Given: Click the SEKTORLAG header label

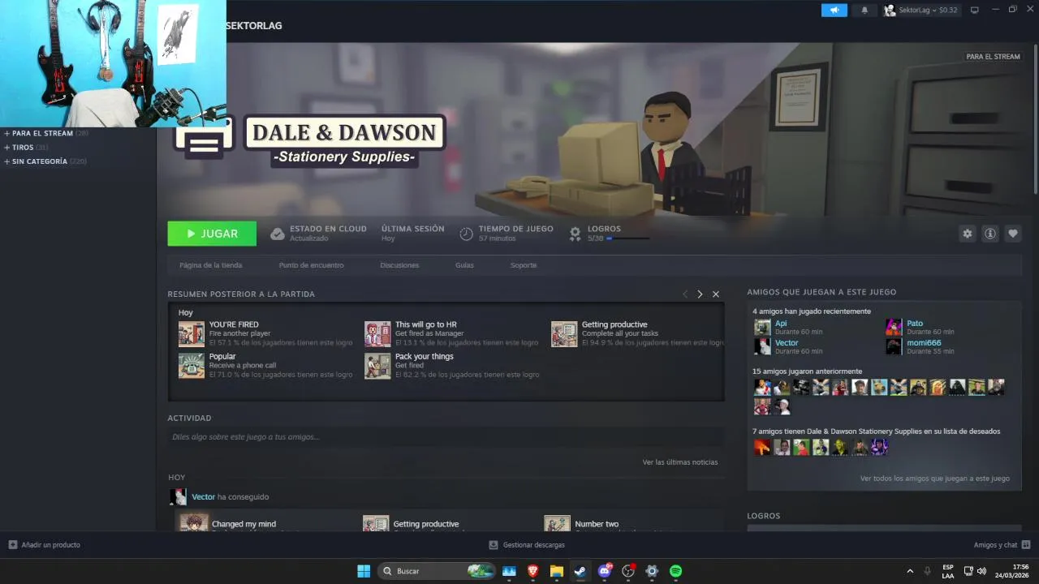Looking at the screenshot, I should pyautogui.click(x=254, y=26).
